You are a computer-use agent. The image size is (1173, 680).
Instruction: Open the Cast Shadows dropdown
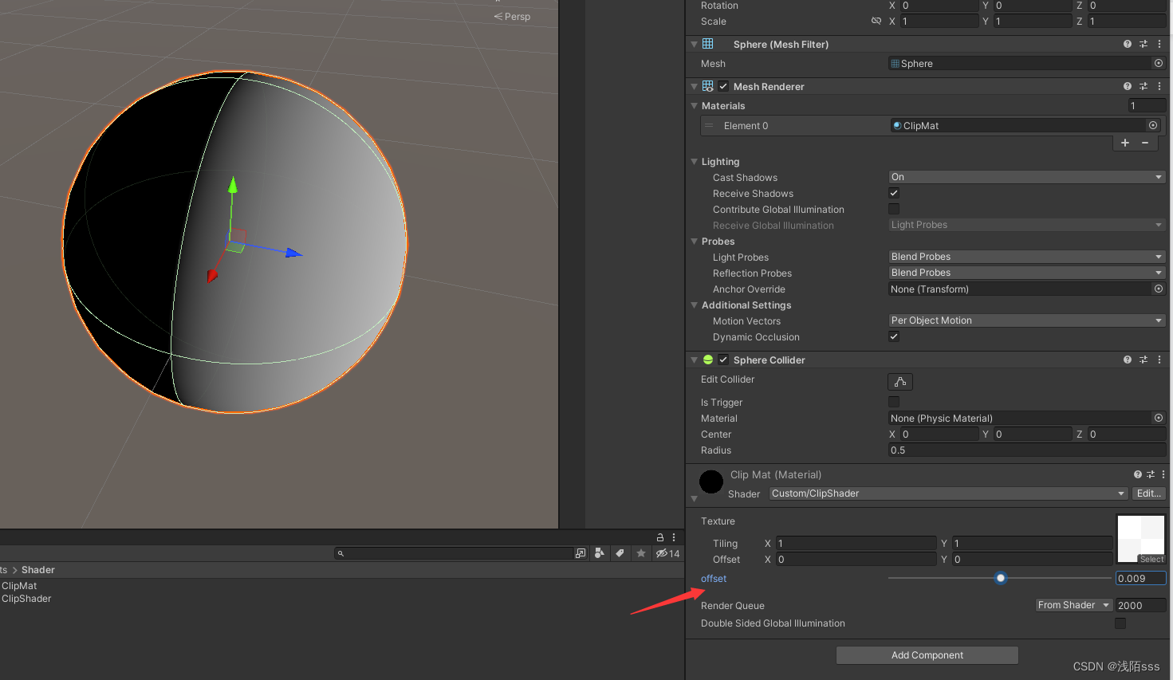tap(1025, 176)
